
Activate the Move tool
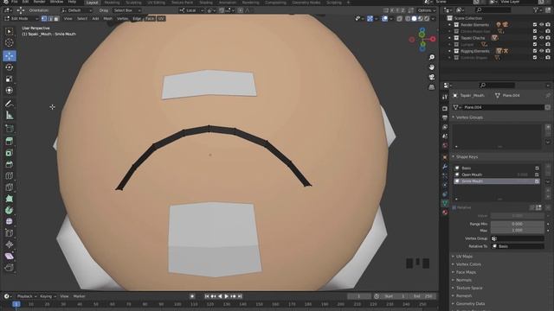[x=10, y=55]
